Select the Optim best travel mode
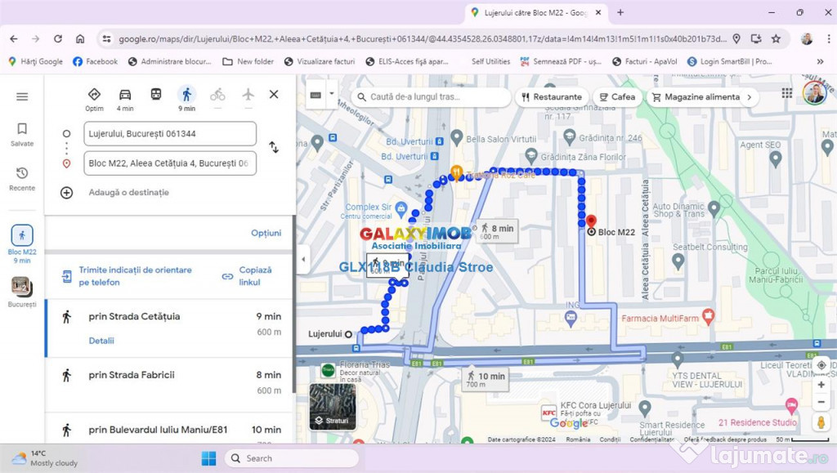The image size is (837, 473). click(95, 99)
